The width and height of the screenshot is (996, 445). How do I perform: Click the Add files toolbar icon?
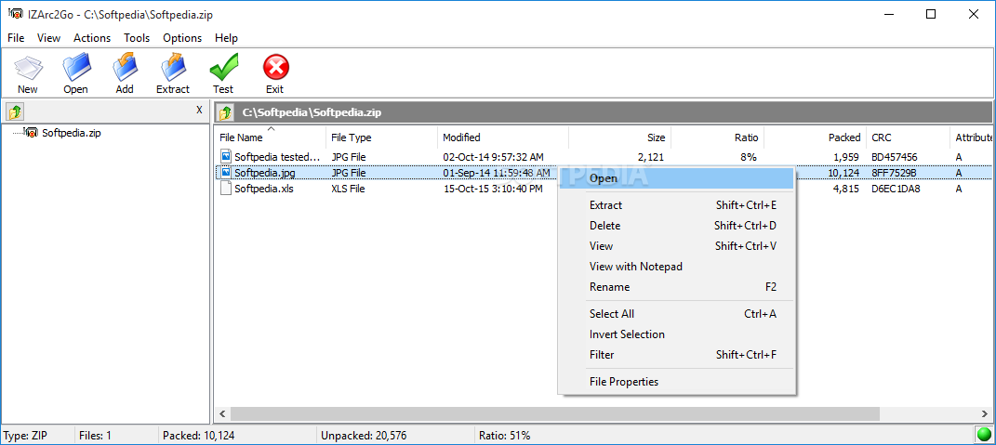[x=126, y=67]
